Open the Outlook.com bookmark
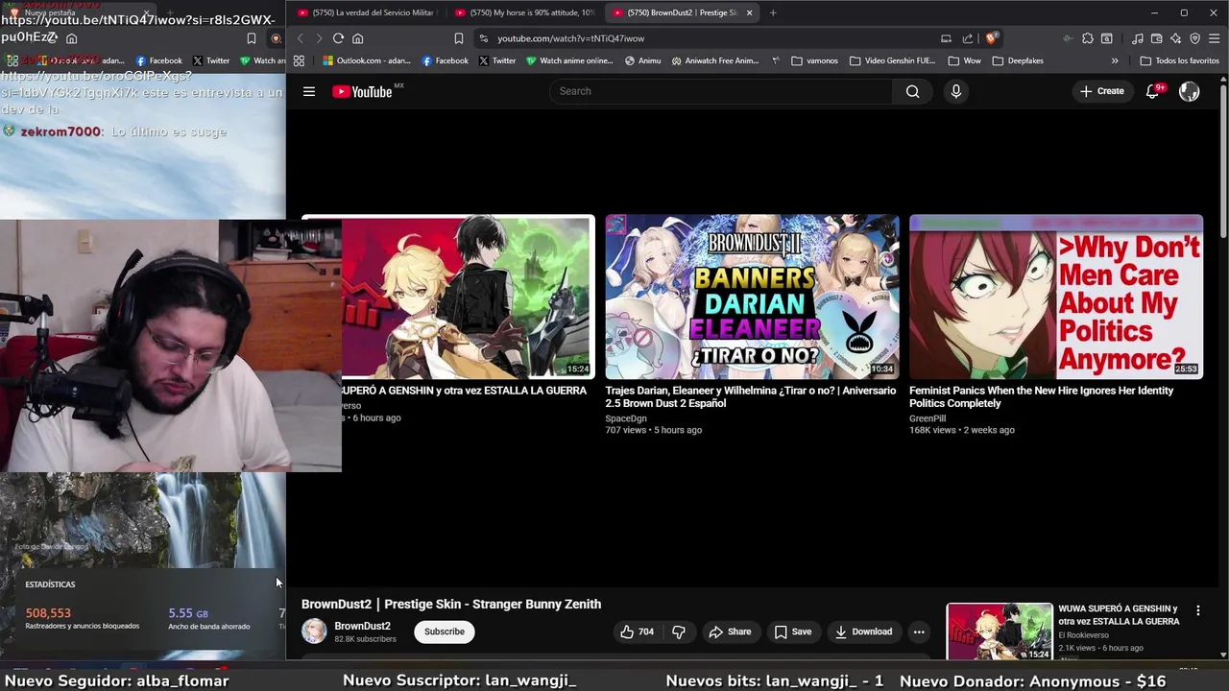Image resolution: width=1229 pixels, height=691 pixels. pos(367,60)
